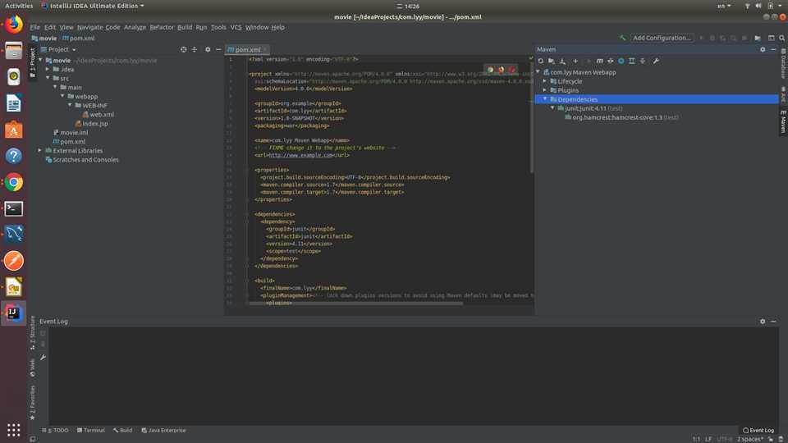Open Terminal from Ubuntu dock

14,208
